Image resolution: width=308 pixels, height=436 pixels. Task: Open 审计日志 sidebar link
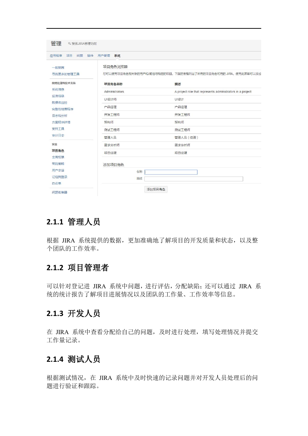58,135
